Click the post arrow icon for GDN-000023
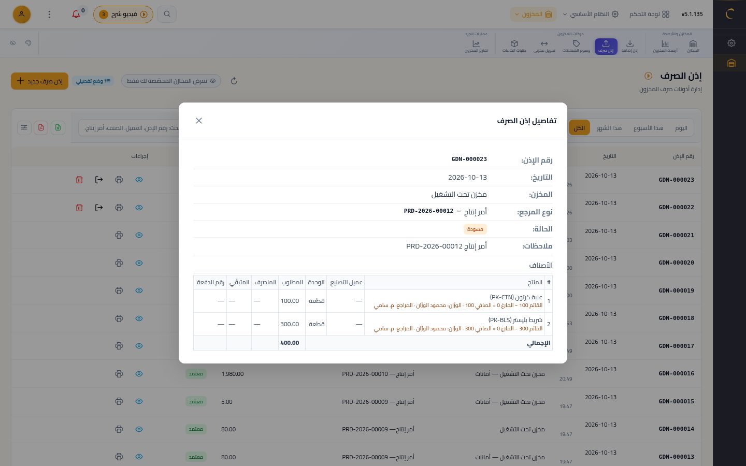 pyautogui.click(x=99, y=180)
